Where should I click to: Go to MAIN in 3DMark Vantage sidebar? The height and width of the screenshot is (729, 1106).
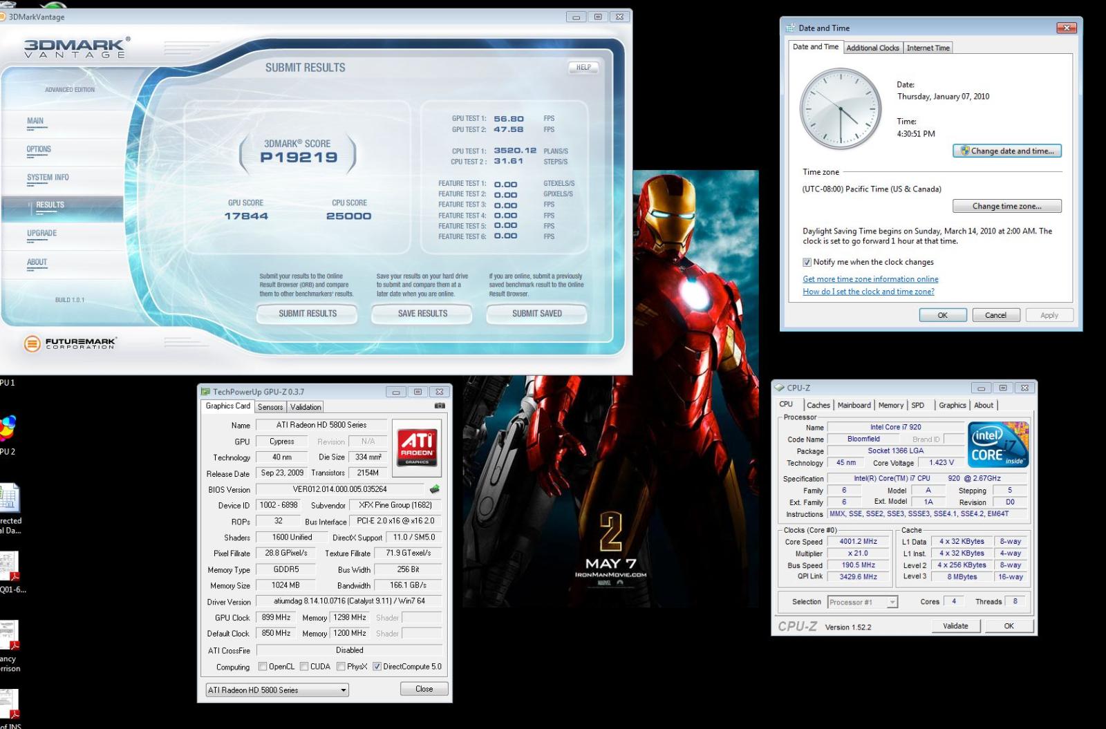[x=35, y=121]
